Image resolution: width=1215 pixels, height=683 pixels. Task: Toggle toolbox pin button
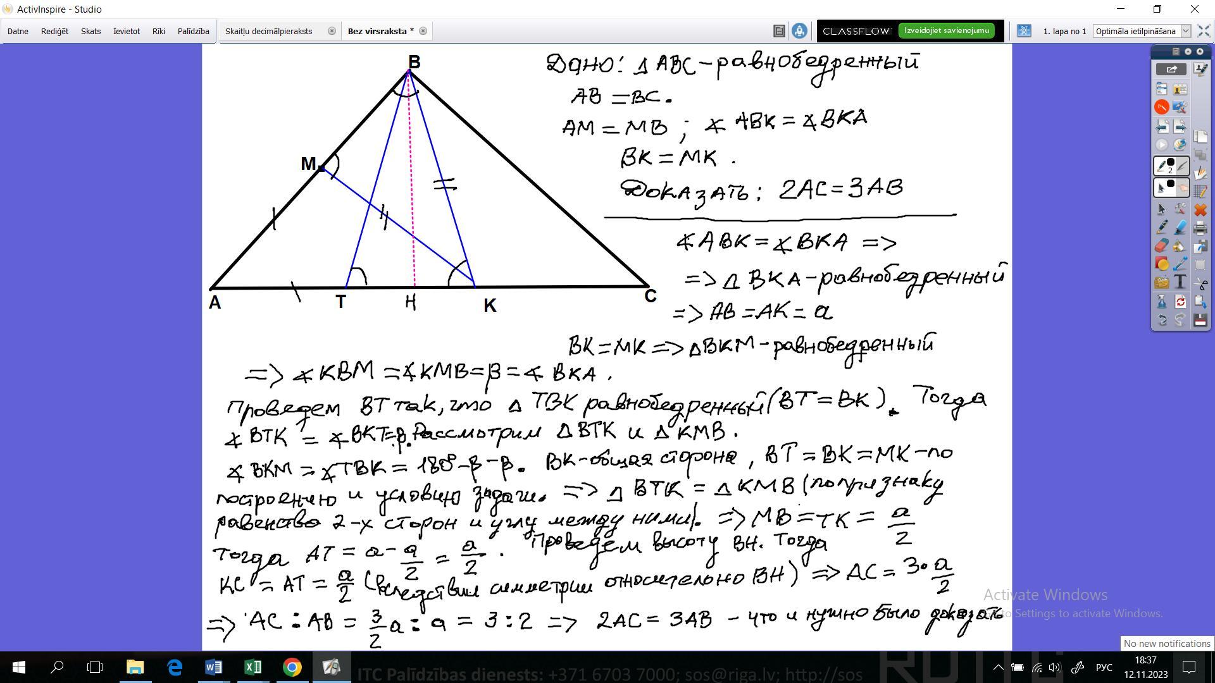(1199, 51)
